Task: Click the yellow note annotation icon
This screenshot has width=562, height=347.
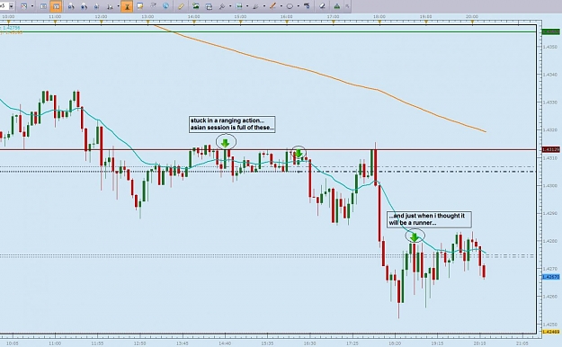Action: point(139,6)
